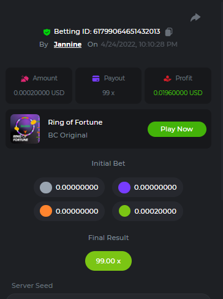Copy the Betting ID with clipboard icon

(x=168, y=32)
